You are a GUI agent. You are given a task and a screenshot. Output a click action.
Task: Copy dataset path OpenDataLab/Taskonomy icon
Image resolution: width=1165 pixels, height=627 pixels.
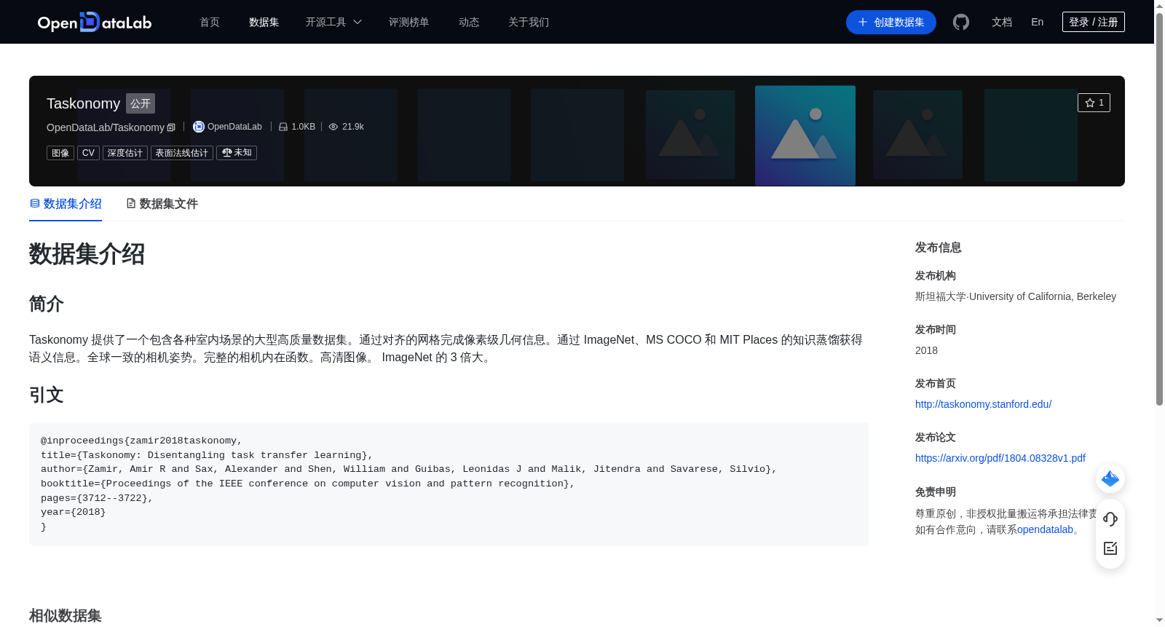point(171,127)
